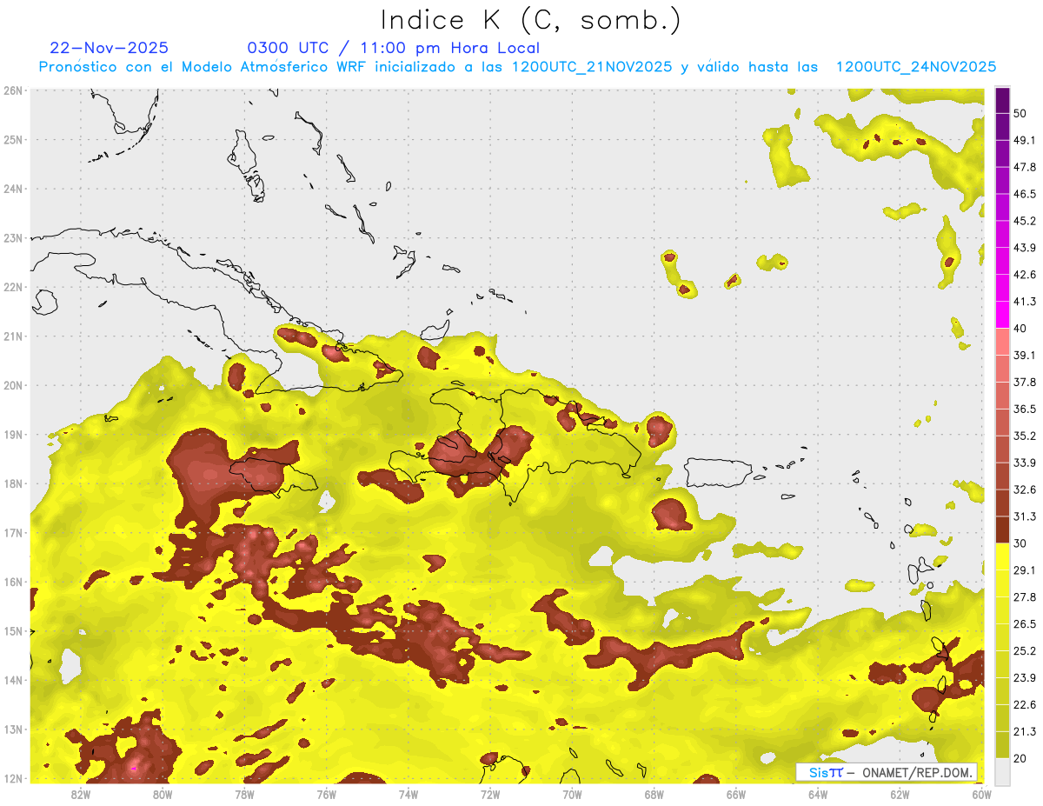Click the longitude axis label "78W"

click(x=244, y=795)
